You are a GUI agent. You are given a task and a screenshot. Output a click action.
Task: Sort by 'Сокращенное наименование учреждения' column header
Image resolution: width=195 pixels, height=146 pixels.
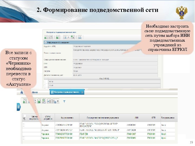(x=103, y=118)
